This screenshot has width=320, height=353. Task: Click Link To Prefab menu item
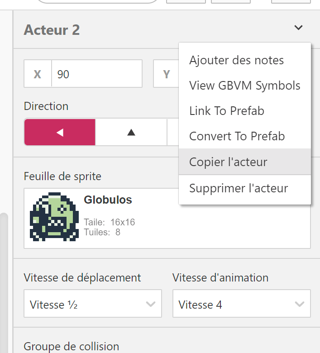226,111
